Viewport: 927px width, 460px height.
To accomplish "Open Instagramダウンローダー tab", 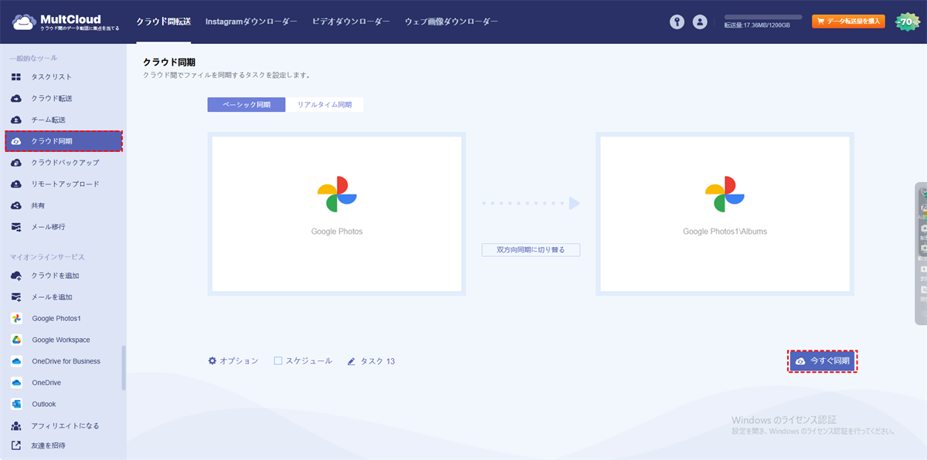I will pos(251,22).
